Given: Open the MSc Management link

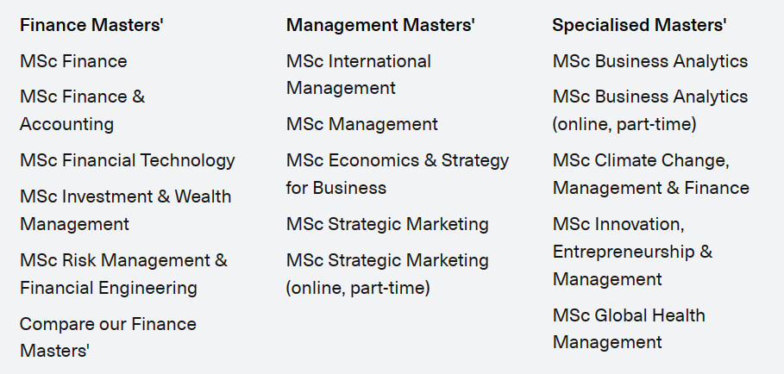Looking at the screenshot, I should [x=362, y=124].
